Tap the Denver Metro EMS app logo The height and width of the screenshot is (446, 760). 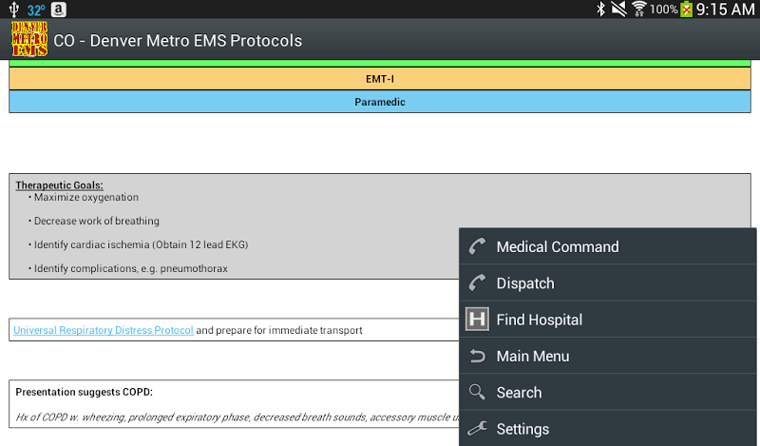[28, 40]
